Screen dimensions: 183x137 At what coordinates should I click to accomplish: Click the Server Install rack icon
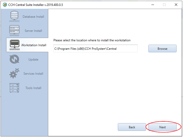tap(14, 31)
